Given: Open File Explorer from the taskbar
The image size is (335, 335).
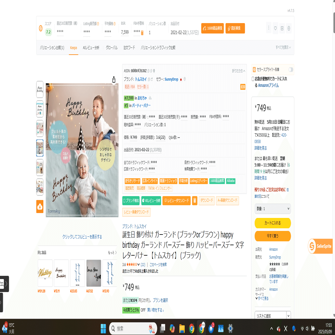Looking at the screenshot, I should (x=182, y=328).
